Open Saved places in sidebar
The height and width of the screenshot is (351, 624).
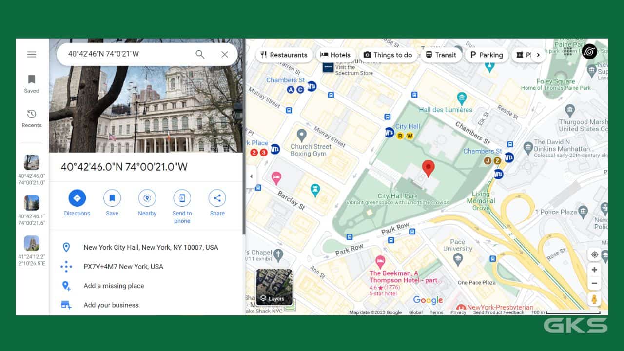coord(32,83)
